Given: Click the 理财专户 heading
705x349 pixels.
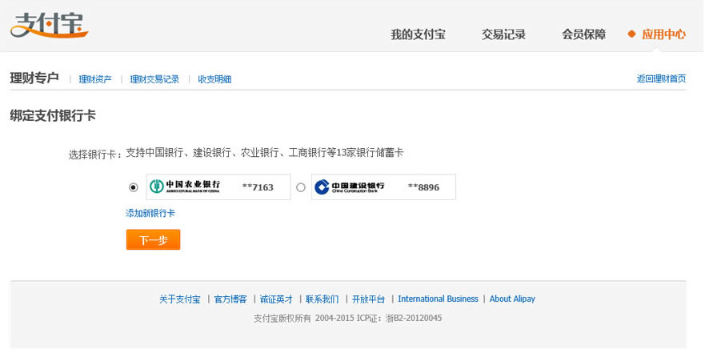Looking at the screenshot, I should pos(34,78).
